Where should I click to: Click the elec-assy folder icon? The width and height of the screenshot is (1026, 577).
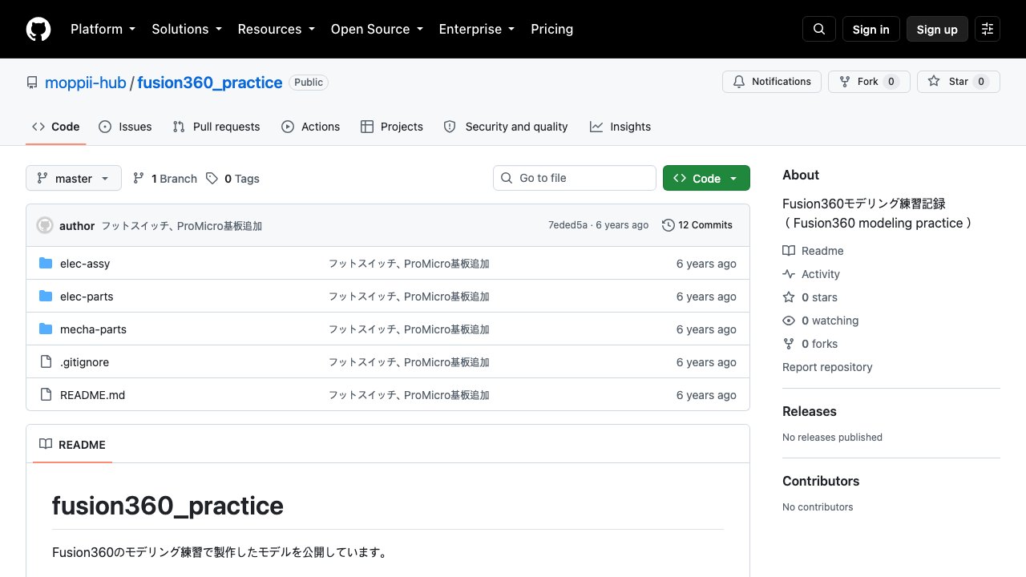pyautogui.click(x=46, y=264)
